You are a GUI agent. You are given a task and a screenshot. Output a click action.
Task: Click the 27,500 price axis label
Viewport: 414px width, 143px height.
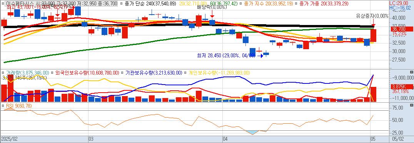pos(399,60)
